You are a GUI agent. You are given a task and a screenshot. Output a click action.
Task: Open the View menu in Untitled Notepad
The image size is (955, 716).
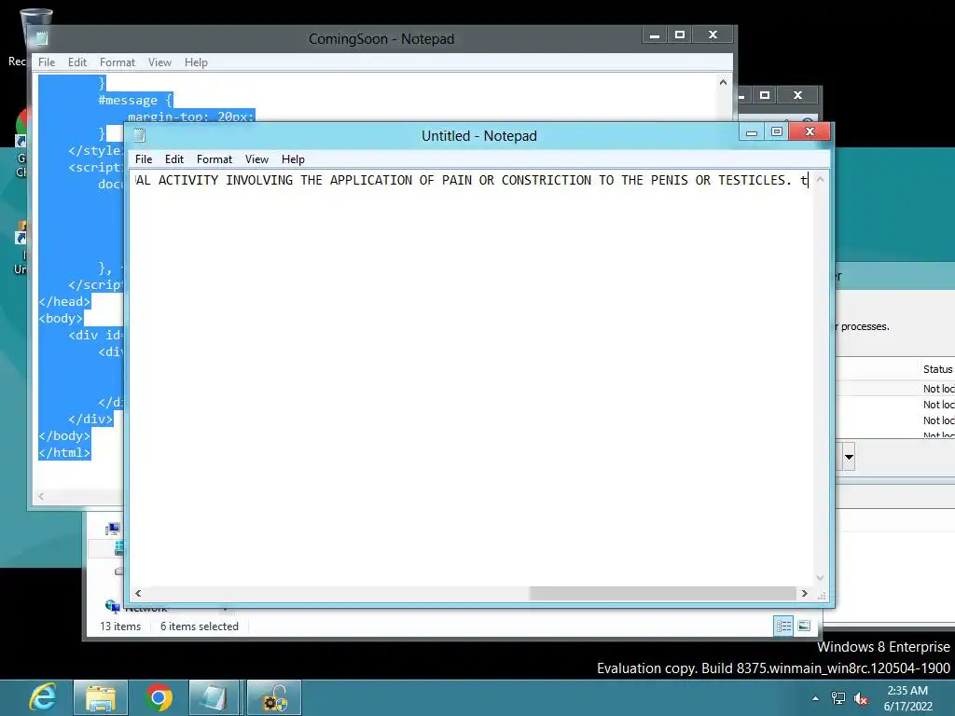[257, 158]
